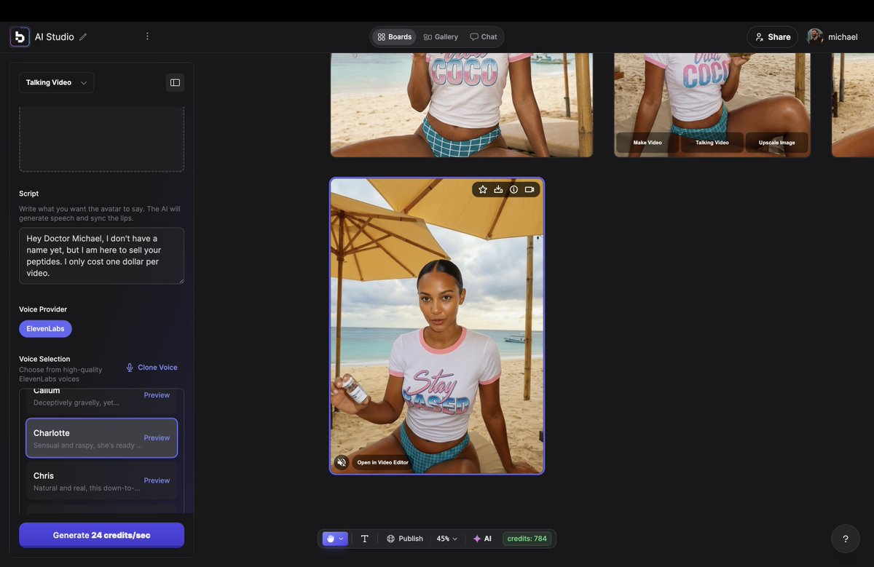Preview the Callum voice
Image resolution: width=874 pixels, height=567 pixels.
pyautogui.click(x=157, y=395)
